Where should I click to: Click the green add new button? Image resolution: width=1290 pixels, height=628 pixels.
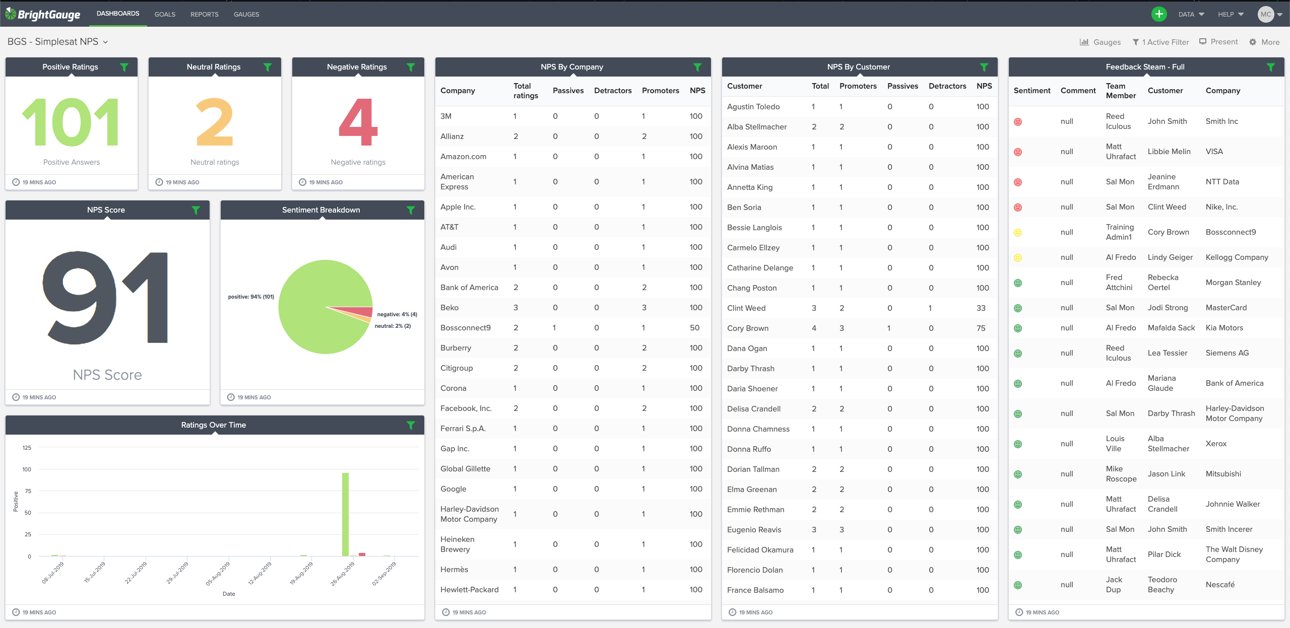click(1159, 14)
